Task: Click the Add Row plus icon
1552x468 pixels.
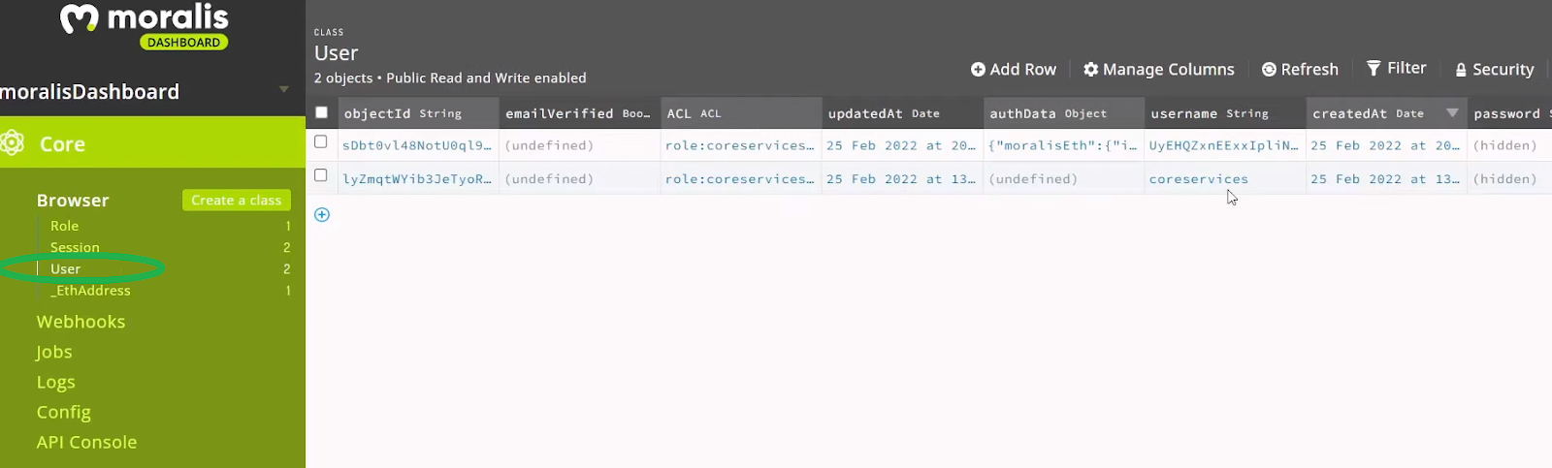Action: coord(978,69)
